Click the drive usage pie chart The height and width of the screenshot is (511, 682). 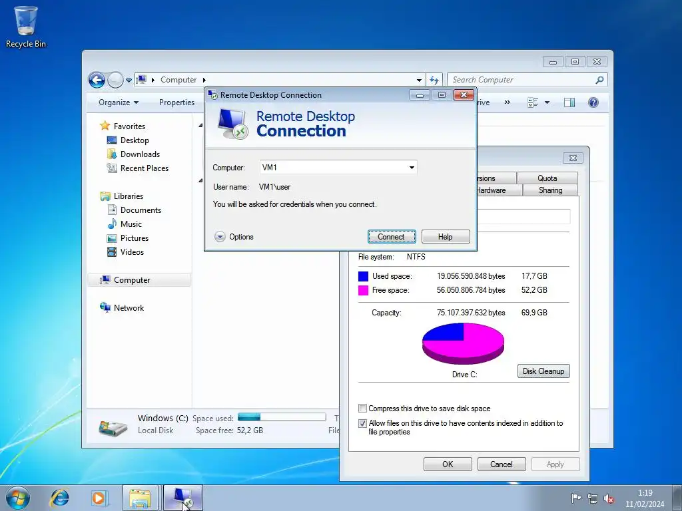tap(464, 343)
